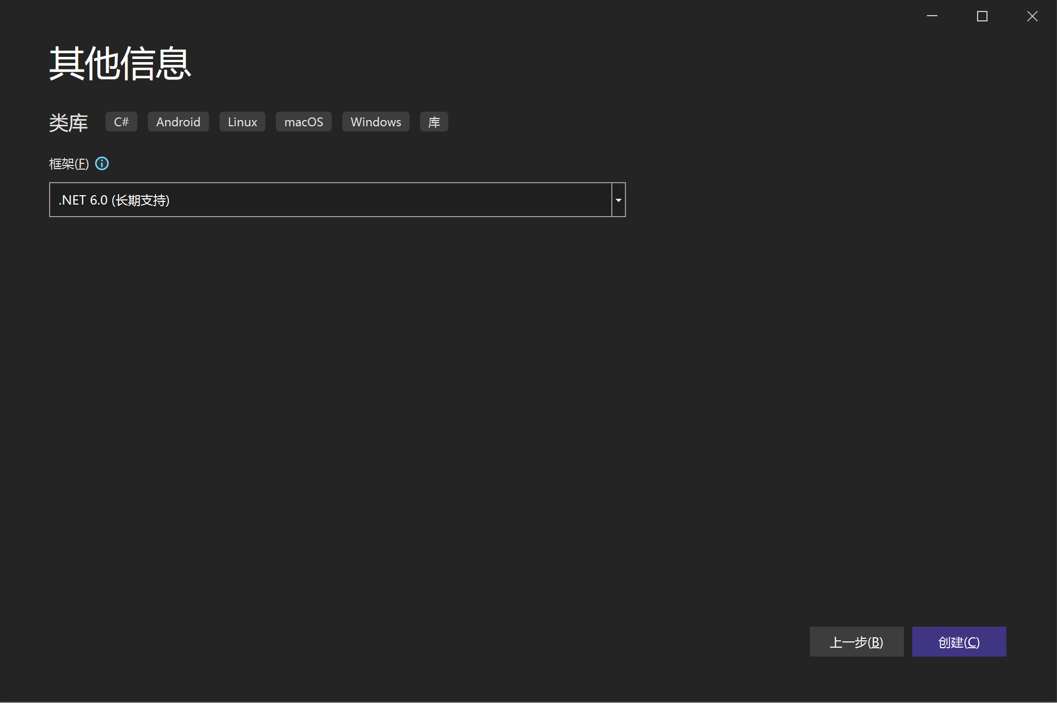Click the framework info icon
The width and height of the screenshot is (1057, 703).
click(102, 163)
